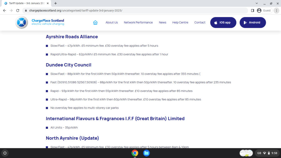Viewport: 281px width, 158px height.
Task: Navigate to the Contact page
Action: (x=200, y=22)
